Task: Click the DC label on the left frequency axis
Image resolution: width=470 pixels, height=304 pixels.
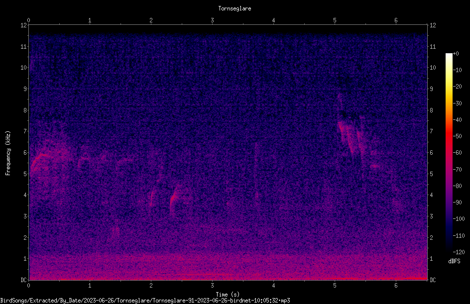Action: click(23, 280)
